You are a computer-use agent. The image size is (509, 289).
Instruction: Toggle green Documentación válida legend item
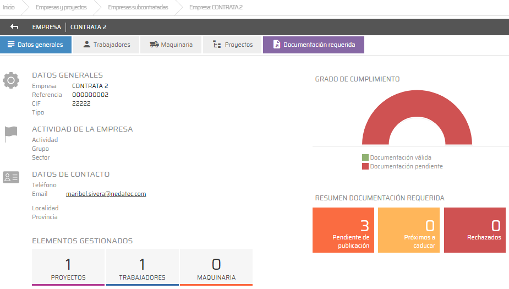point(365,157)
